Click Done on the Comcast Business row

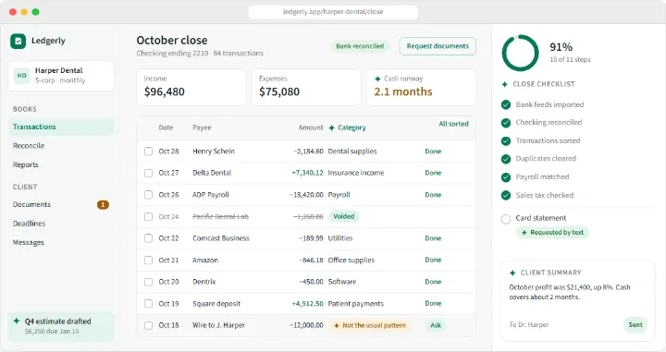pos(433,238)
